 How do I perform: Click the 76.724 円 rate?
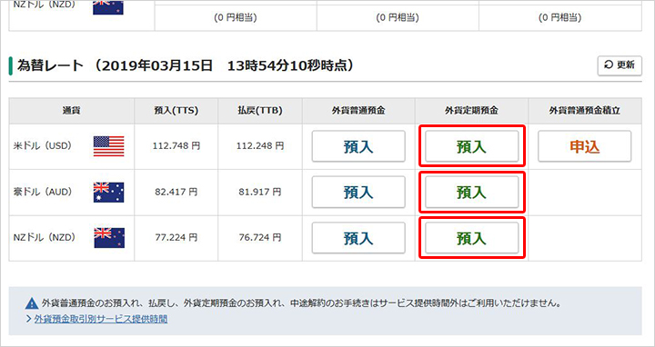260,237
